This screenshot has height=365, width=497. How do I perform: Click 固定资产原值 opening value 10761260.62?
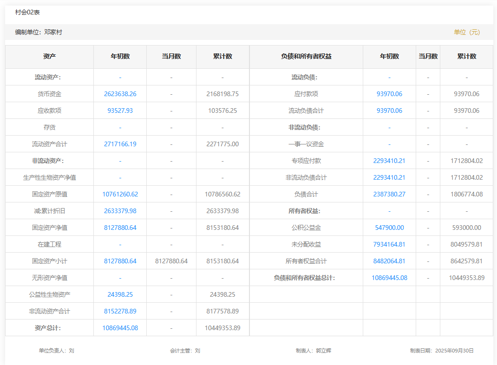pos(120,194)
